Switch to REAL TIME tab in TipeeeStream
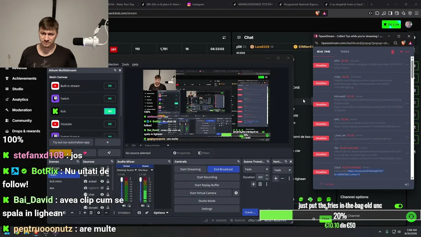 pos(324,52)
